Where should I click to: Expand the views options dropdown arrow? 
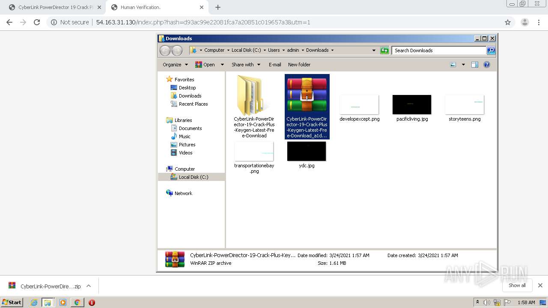pyautogui.click(x=463, y=65)
